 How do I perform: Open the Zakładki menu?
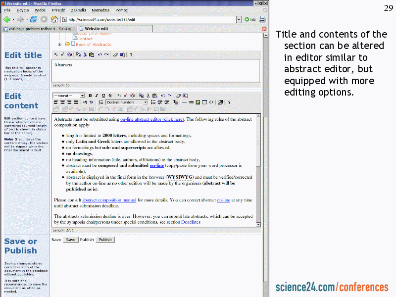pyautogui.click(x=78, y=10)
